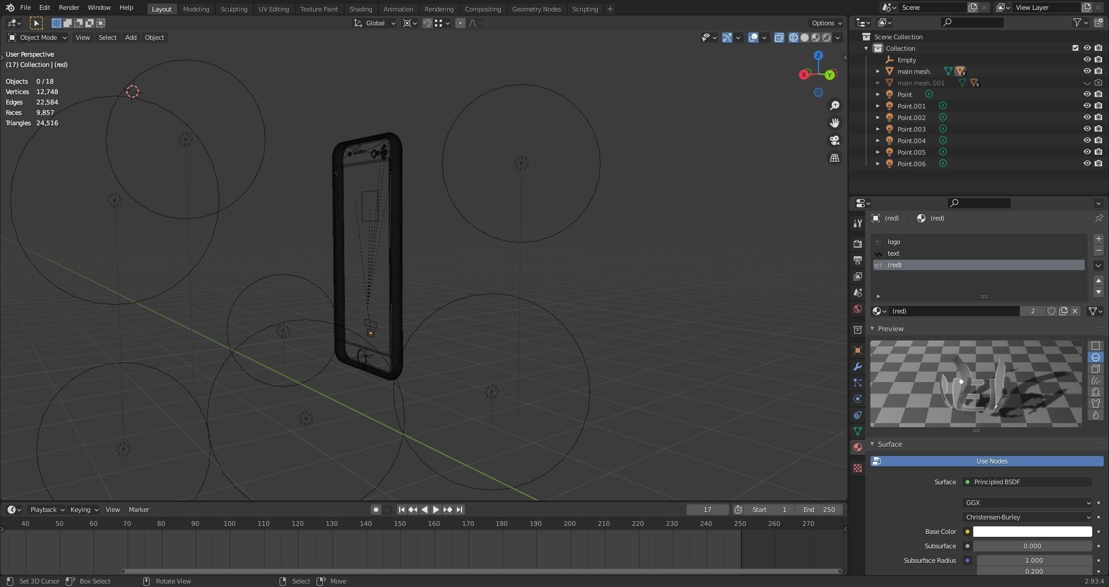1109x587 pixels.
Task: Toggle proportional editing in the viewport header
Action: pos(460,23)
